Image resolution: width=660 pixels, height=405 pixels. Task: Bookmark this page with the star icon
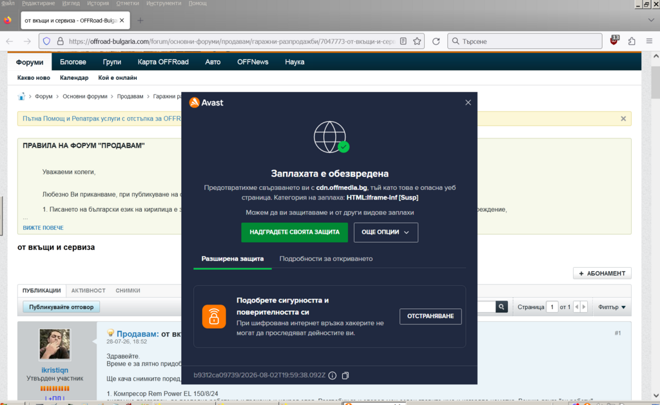417,41
